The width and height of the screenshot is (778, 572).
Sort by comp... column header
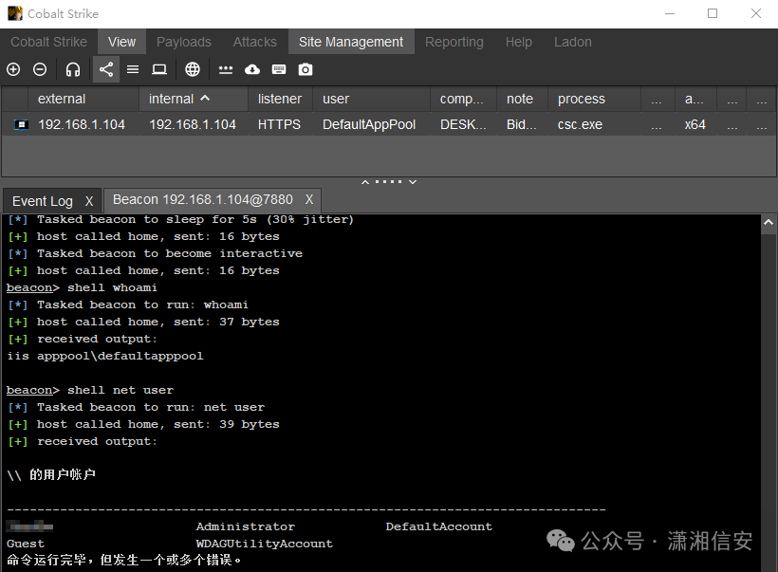pos(463,100)
